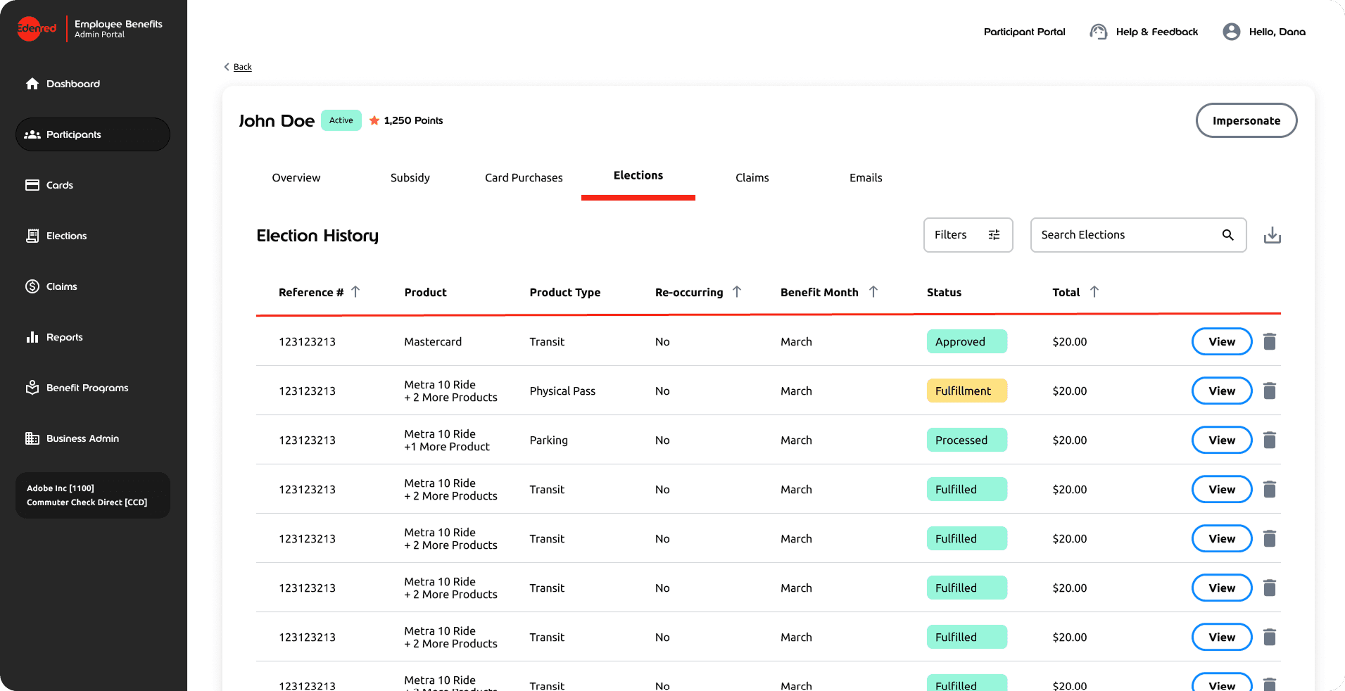This screenshot has width=1345, height=691.
Task: Delete the Parking election row
Action: (x=1270, y=440)
